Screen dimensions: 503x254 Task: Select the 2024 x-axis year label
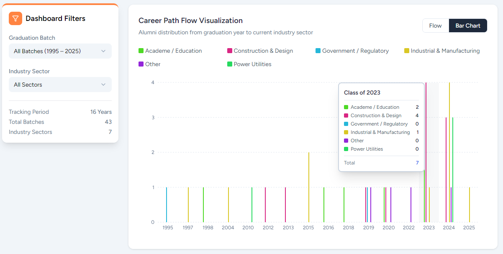point(449,228)
